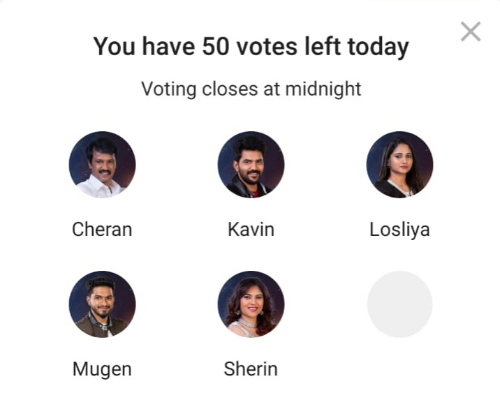Choose Mugen's avatar to vote
The height and width of the screenshot is (393, 500).
click(x=103, y=304)
